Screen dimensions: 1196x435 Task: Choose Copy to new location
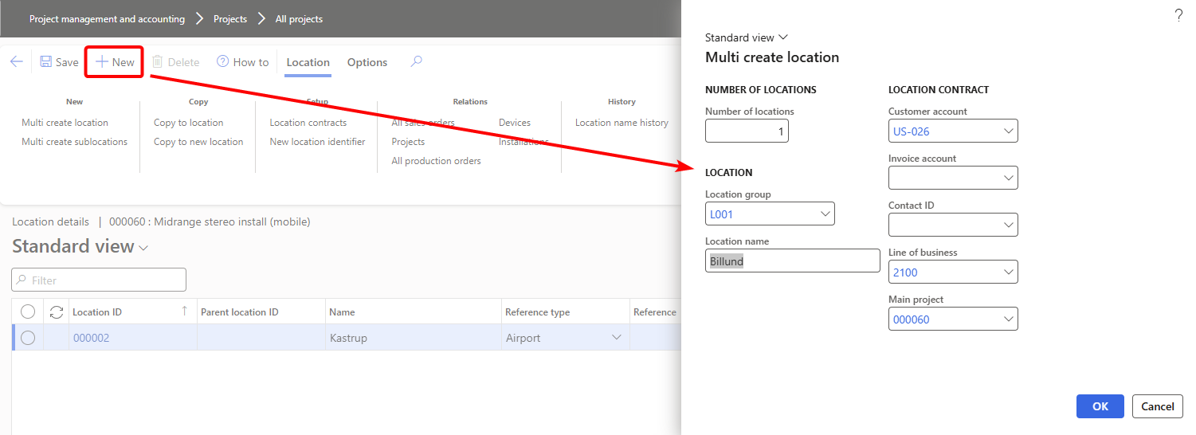coord(198,142)
